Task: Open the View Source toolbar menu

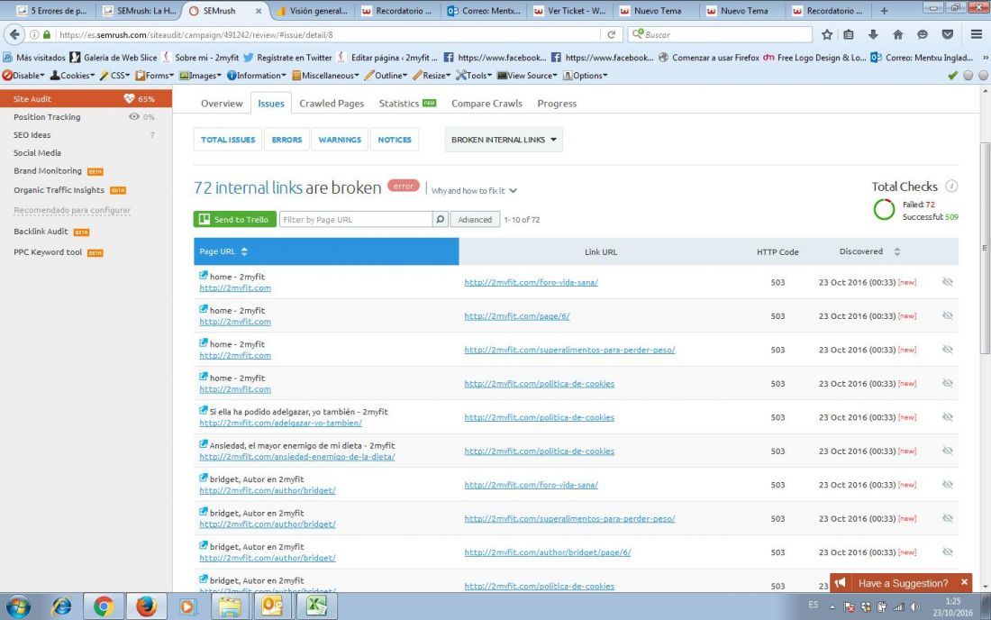Action: pyautogui.click(x=527, y=75)
